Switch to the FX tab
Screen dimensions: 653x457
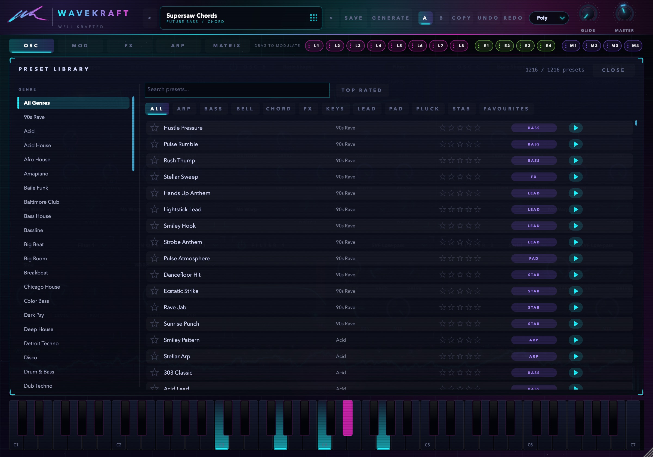pyautogui.click(x=129, y=46)
